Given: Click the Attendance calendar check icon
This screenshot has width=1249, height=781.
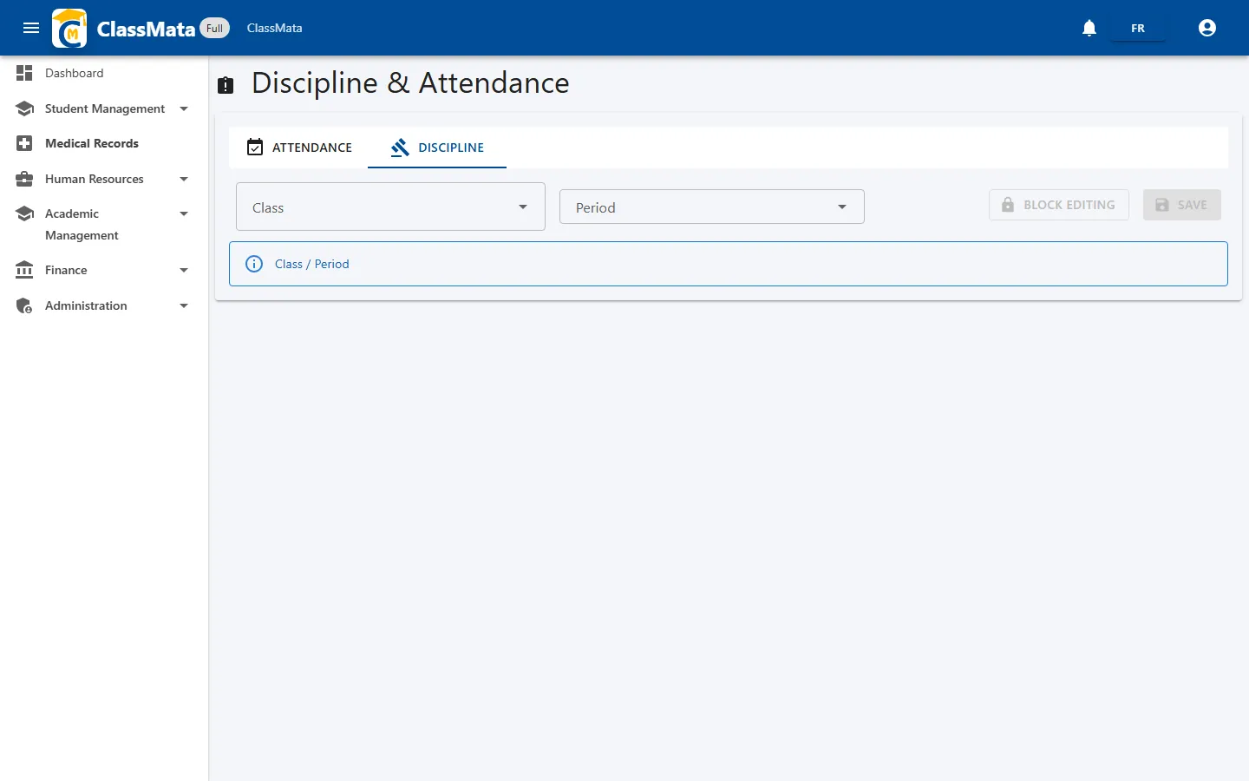Looking at the screenshot, I should coord(255,147).
